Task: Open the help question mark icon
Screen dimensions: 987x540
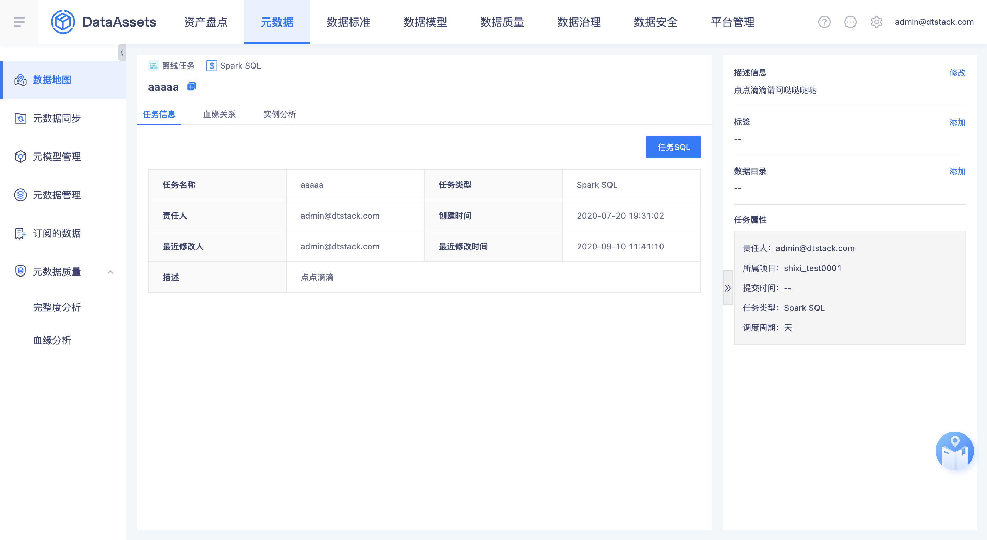Action: click(824, 22)
